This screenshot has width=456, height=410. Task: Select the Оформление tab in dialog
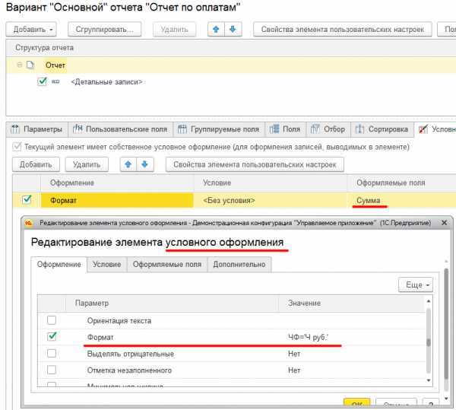59,265
